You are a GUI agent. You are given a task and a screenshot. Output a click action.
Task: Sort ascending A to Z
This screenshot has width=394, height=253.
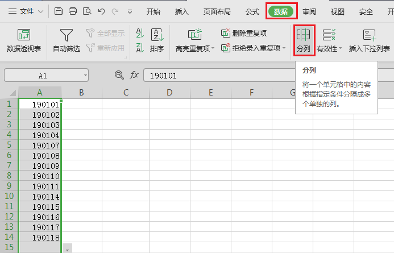point(140,33)
